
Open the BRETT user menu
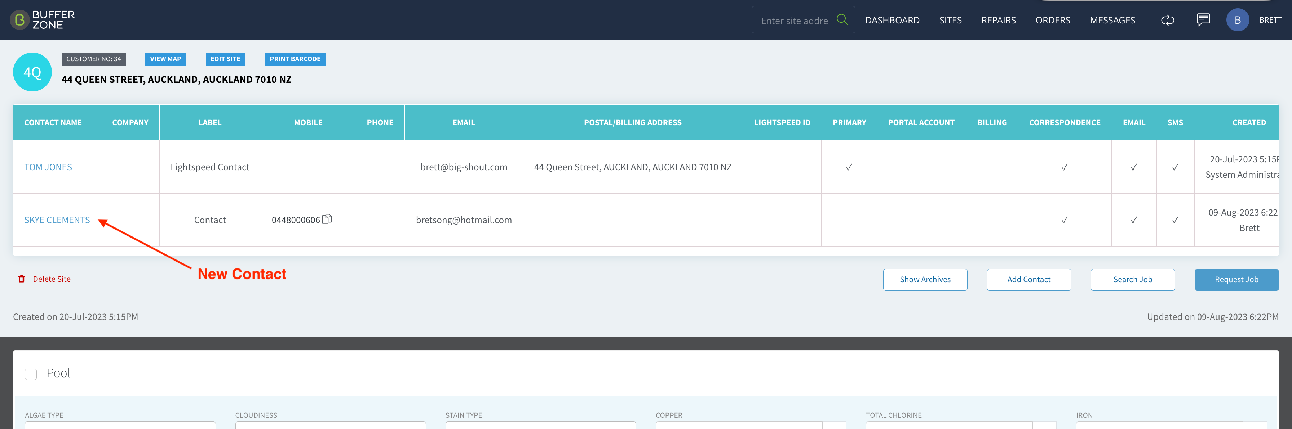tap(1270, 20)
